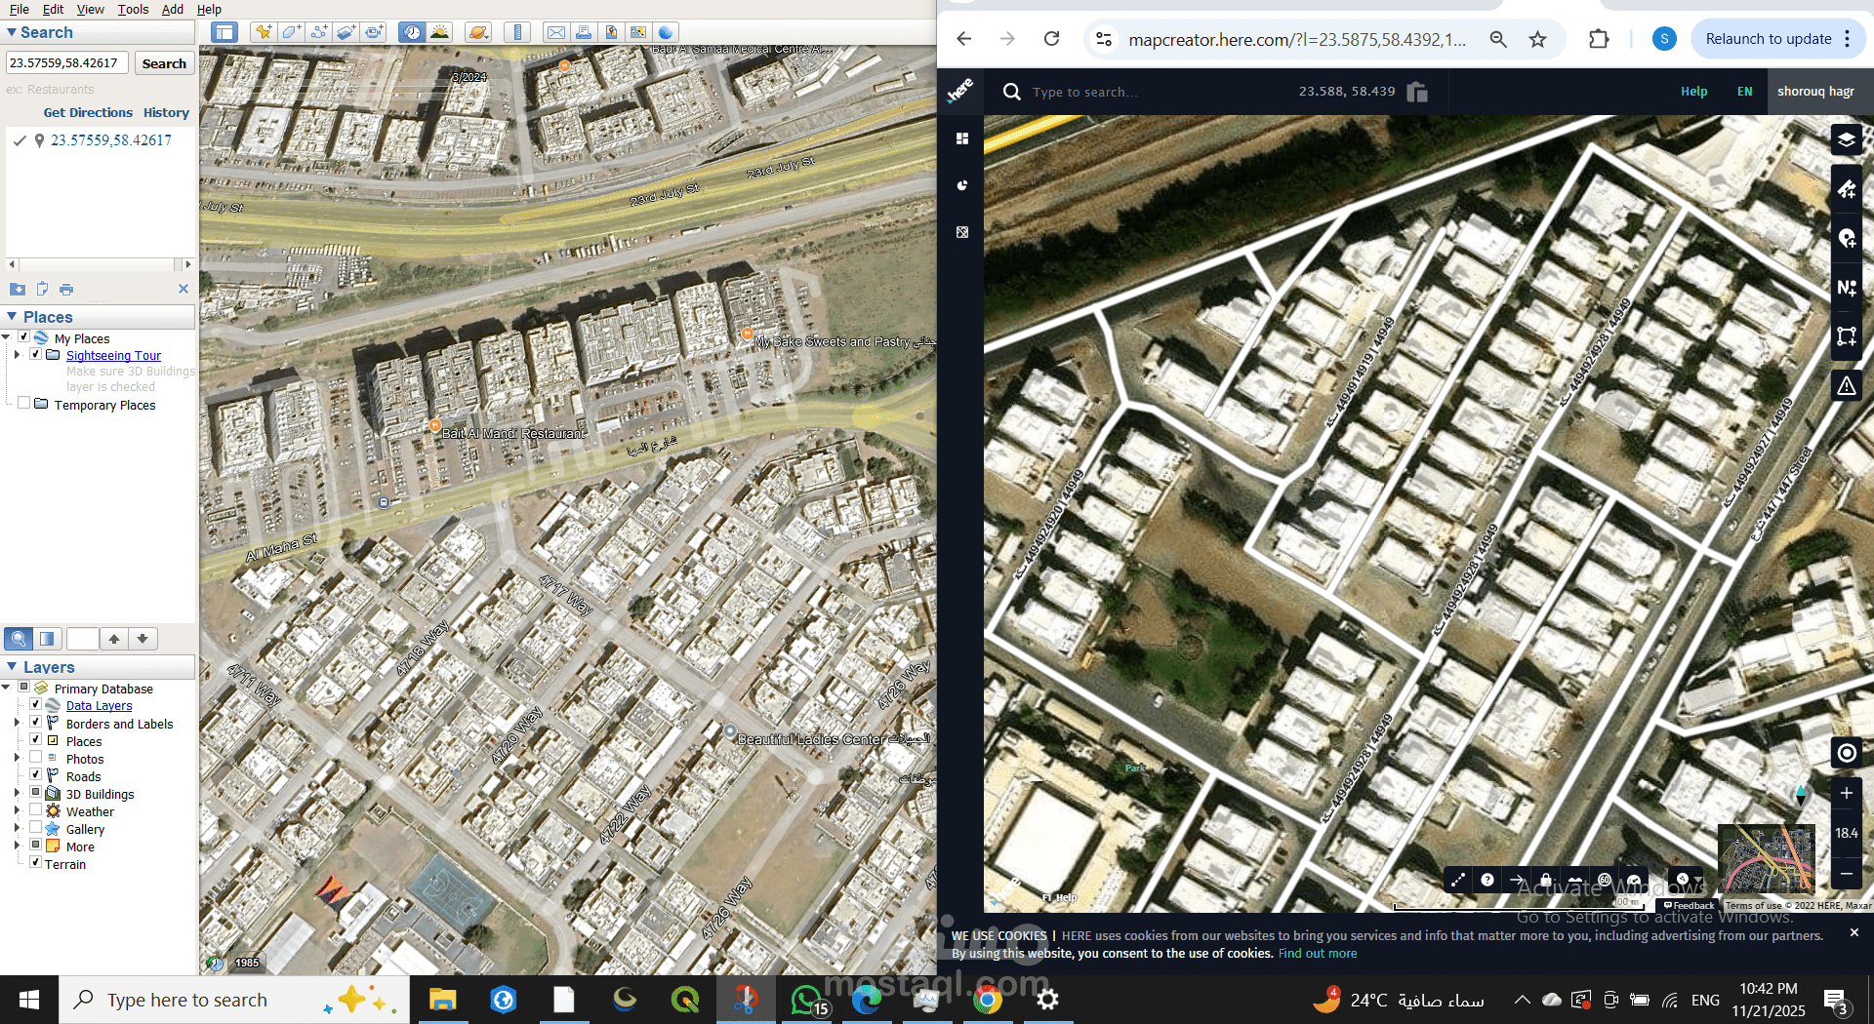The width and height of the screenshot is (1874, 1024).
Task: Hide the sidebar in Google Earth toolbar
Action: [x=224, y=32]
